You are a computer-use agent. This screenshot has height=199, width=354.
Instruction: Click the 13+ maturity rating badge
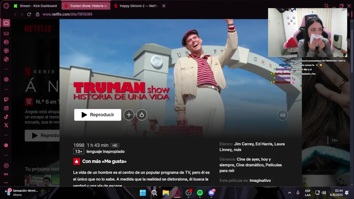[x=79, y=151]
